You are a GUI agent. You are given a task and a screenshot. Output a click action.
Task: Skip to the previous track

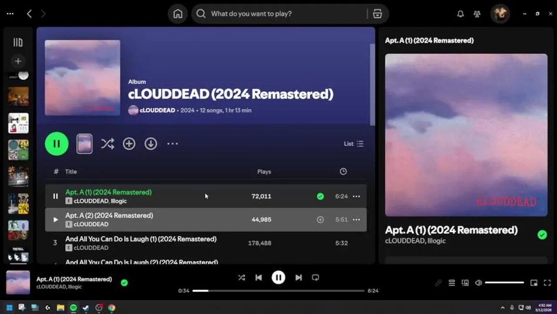[x=258, y=277]
